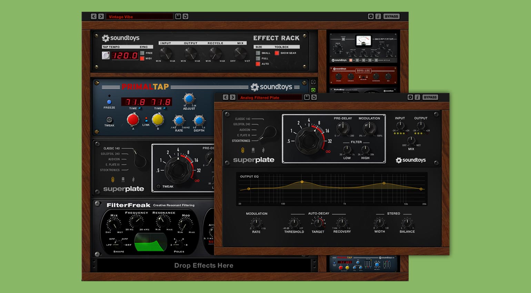Viewport: 531px width, 293px height.
Task: Click BYPASS in the Effect Rack window
Action: (391, 16)
